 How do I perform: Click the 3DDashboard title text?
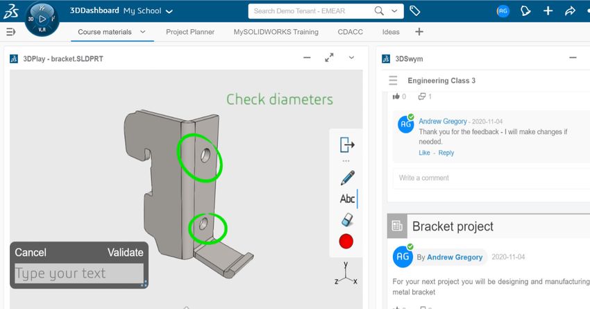click(94, 10)
